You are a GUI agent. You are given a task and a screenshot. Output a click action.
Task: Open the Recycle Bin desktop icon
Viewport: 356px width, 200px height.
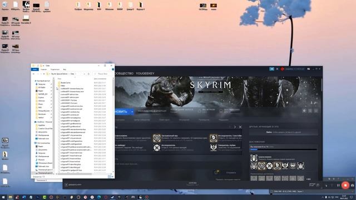[5, 6]
